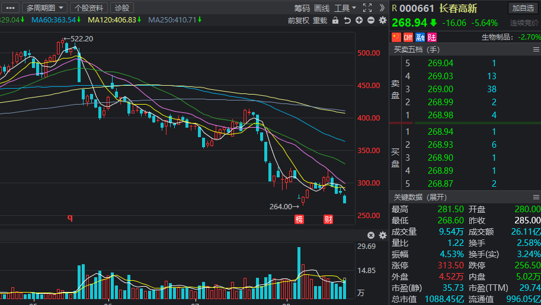Click the 成交量 value 9.54万
Viewport: 541px width, 305px height.
pyautogui.click(x=452, y=232)
